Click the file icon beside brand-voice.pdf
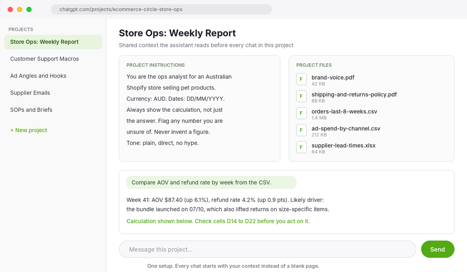 [x=301, y=79]
